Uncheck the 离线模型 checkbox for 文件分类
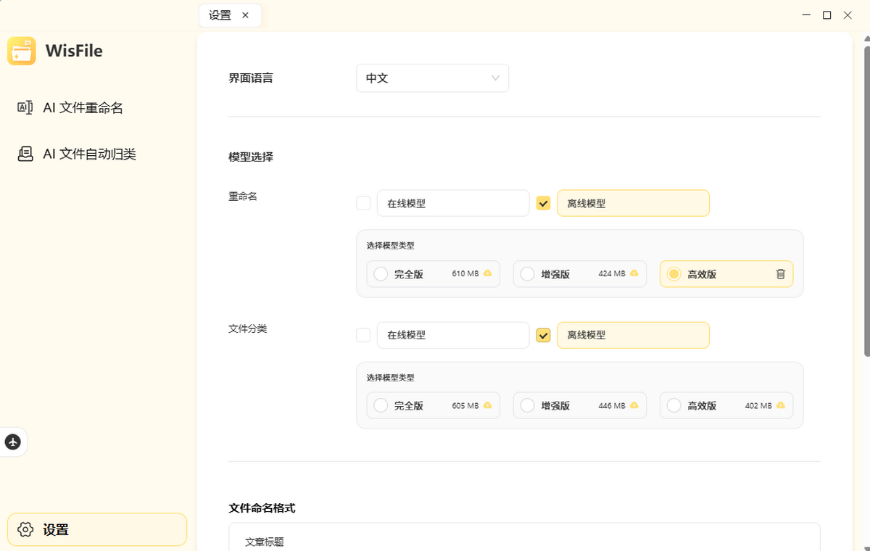870x551 pixels. coord(543,335)
